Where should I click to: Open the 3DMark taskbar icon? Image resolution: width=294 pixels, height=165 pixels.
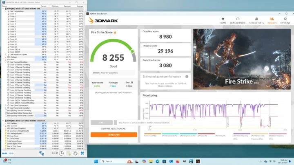(x=198, y=161)
